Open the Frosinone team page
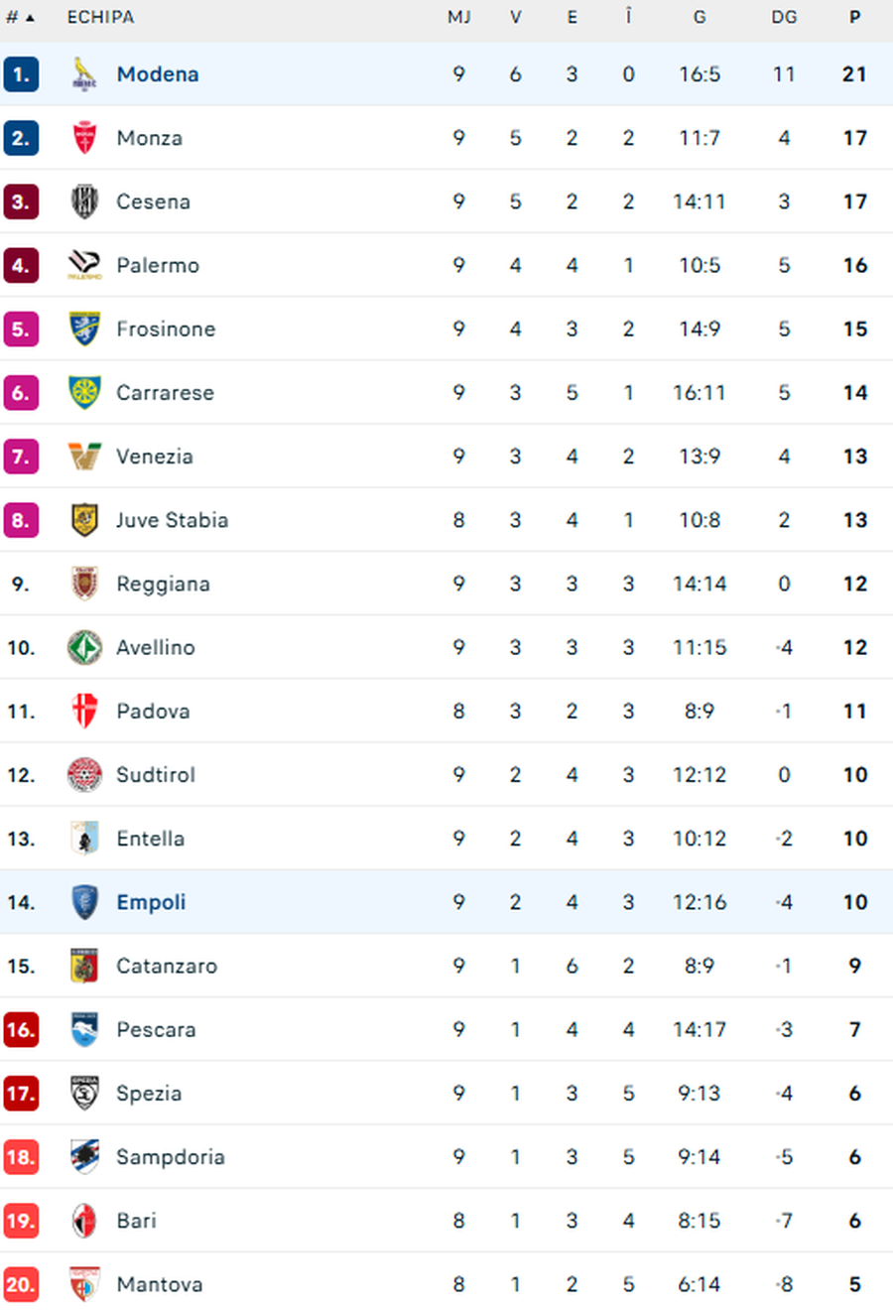The image size is (893, 1311). click(x=166, y=329)
